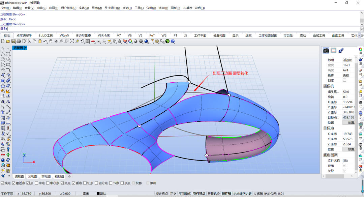Image resolution: width=364 pixels, height=197 pixels.
Task: Open the 透视图 viewport title dropdown arrow
Action: pyautogui.click(x=26, y=48)
